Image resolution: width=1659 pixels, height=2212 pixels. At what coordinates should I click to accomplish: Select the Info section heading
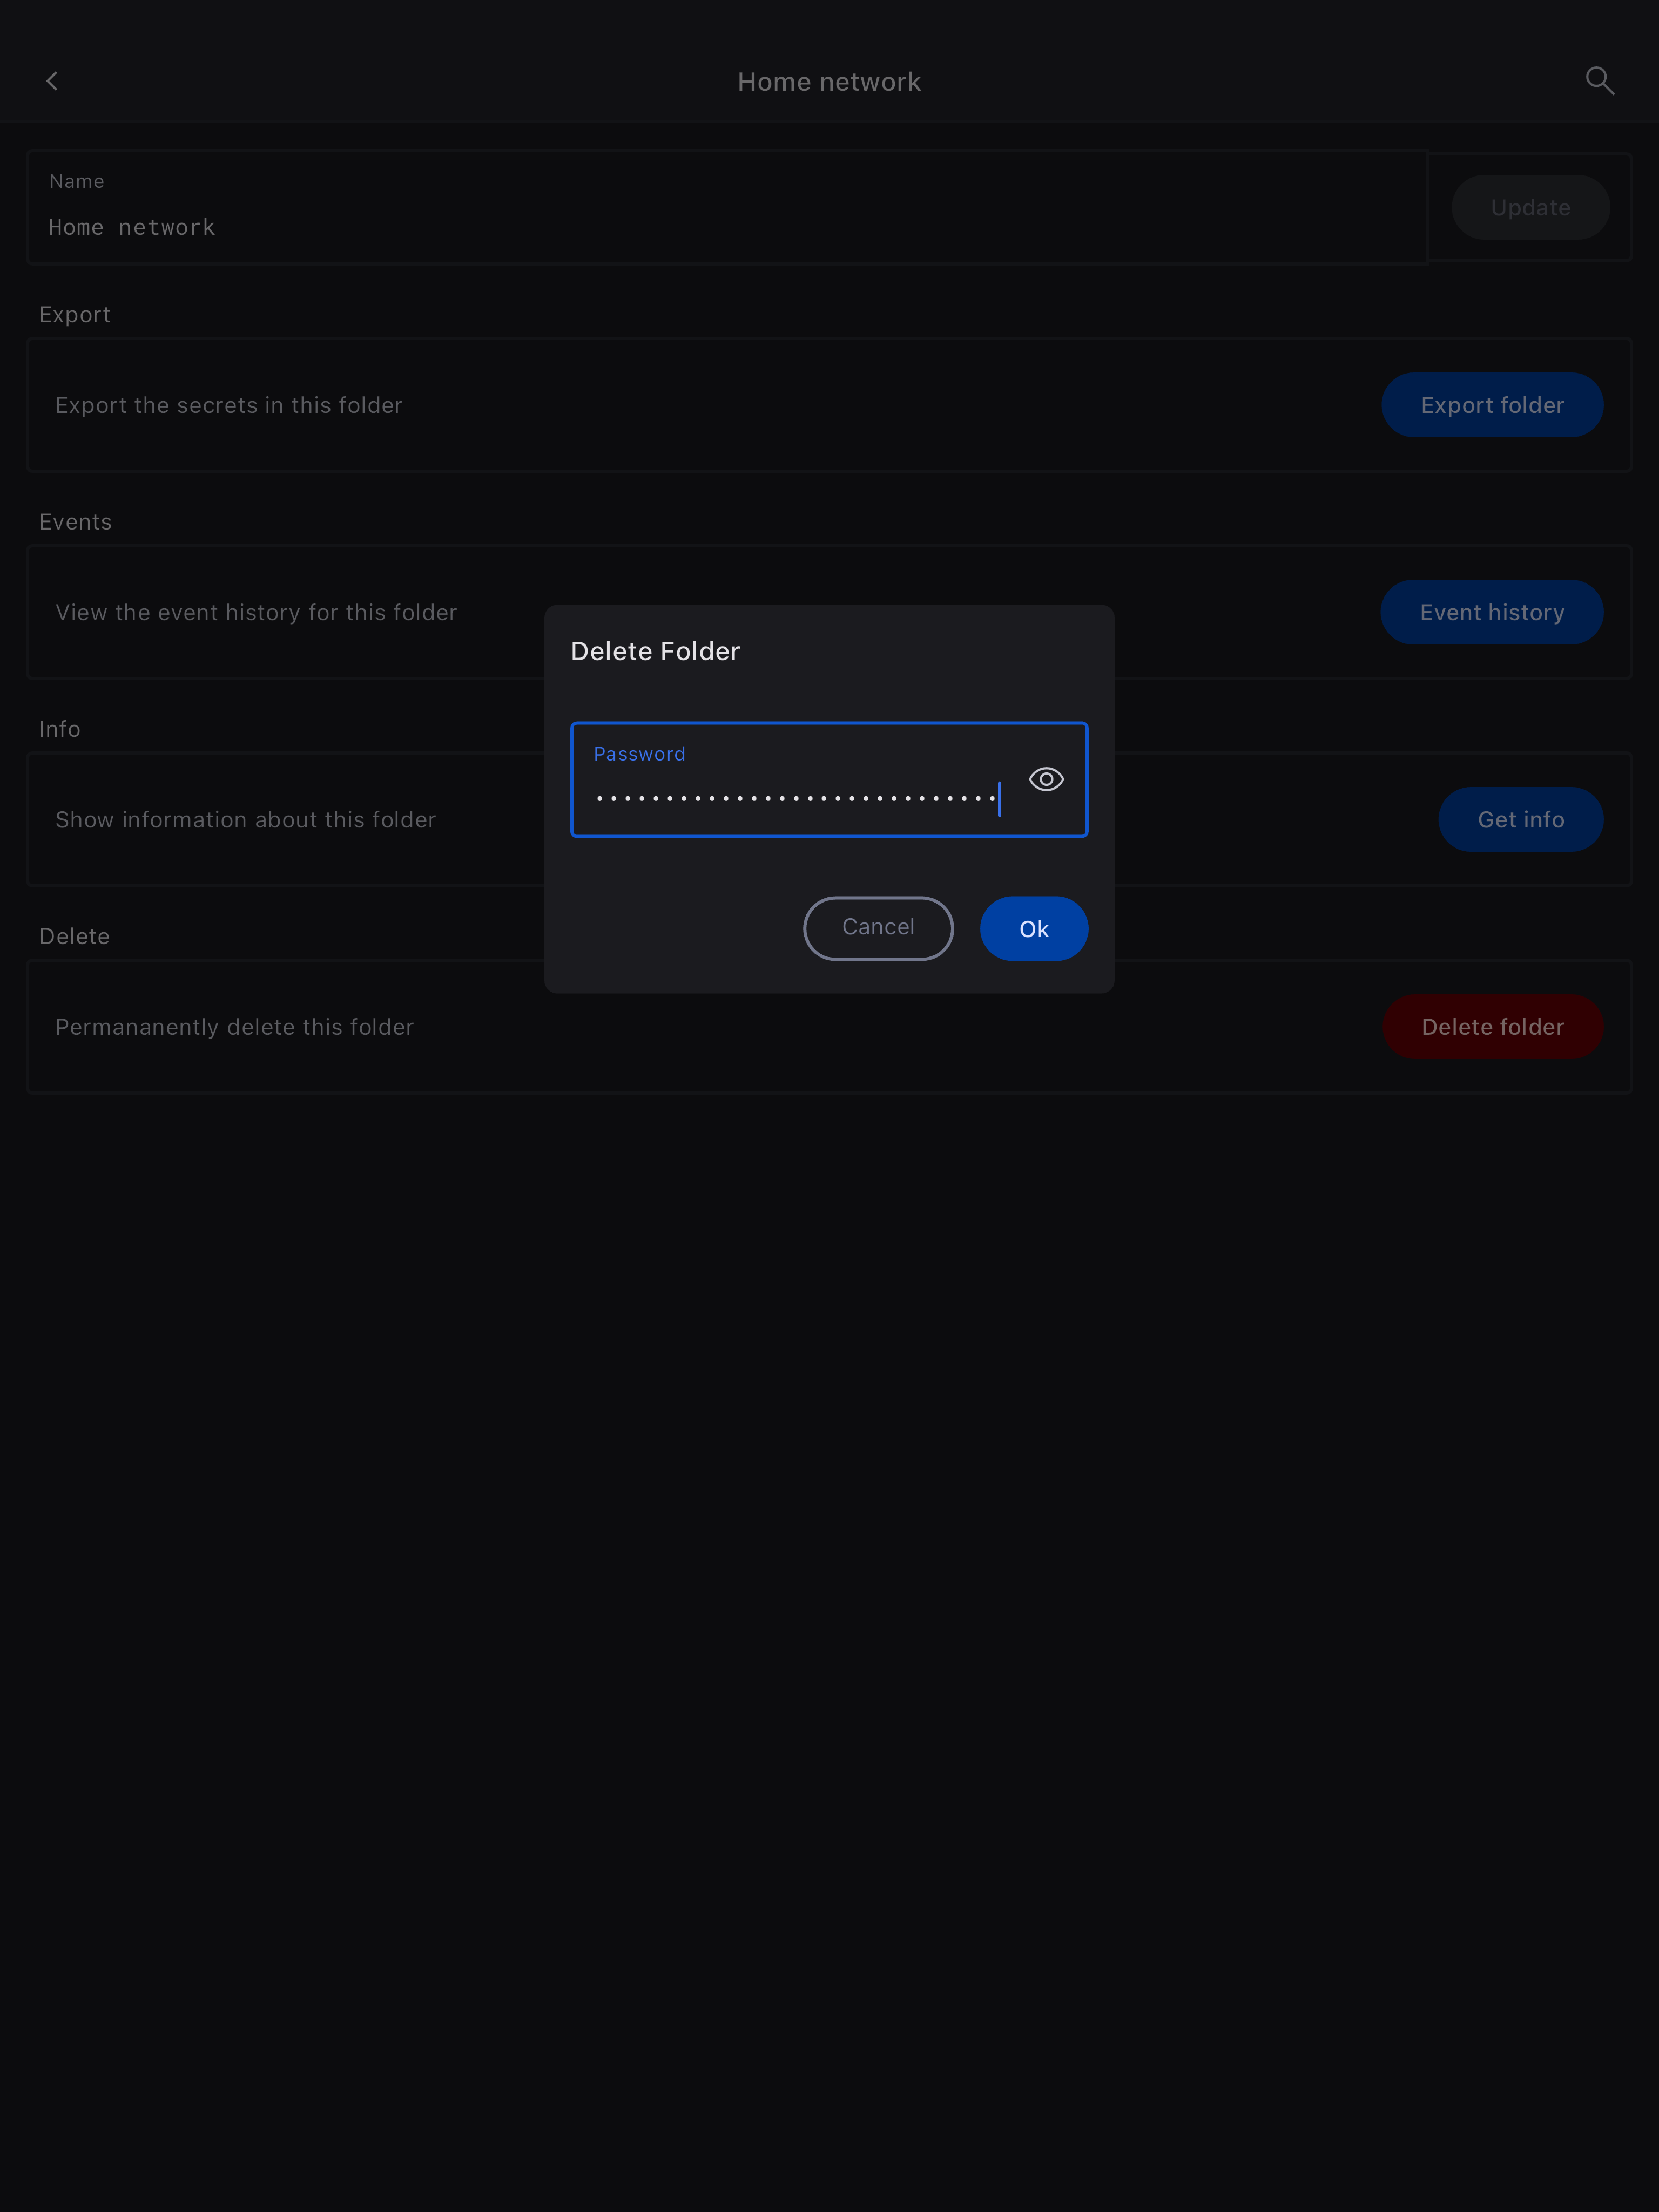pos(60,729)
